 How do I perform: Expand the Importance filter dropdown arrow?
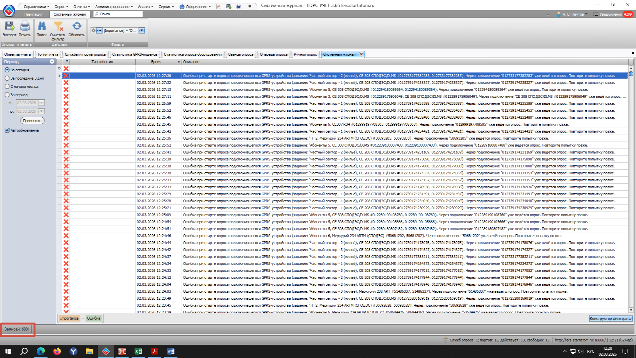142,30
